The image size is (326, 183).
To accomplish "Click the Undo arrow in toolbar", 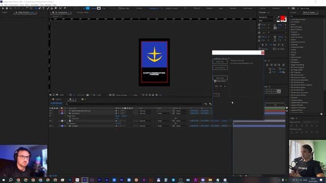I will [x=27, y=8].
